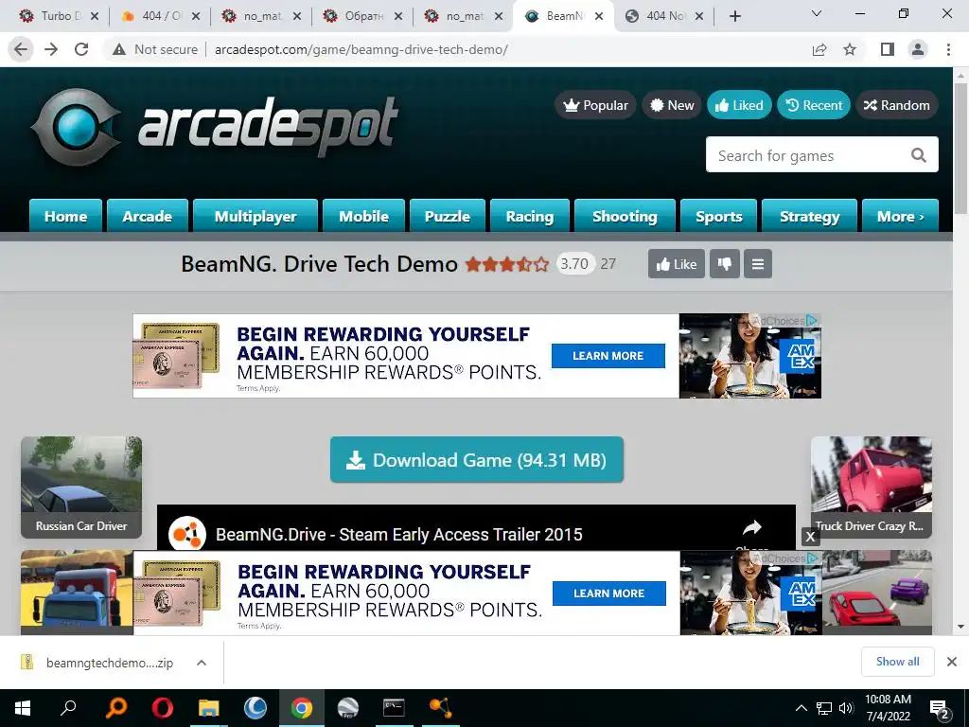This screenshot has height=727, width=969.
Task: Bookmark this page with the star
Action: (x=850, y=49)
